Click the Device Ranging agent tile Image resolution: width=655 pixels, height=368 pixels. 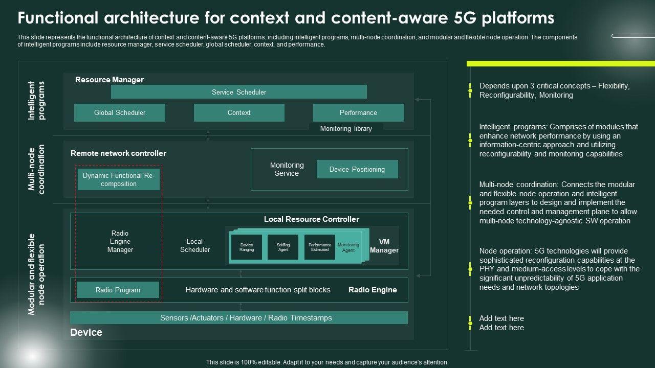(247, 247)
